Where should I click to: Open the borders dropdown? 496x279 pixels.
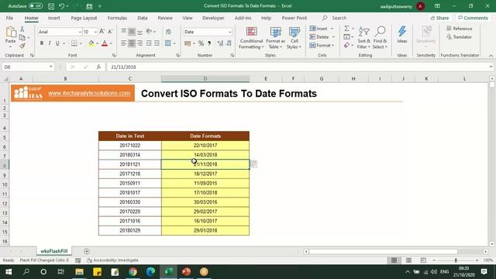(x=81, y=43)
